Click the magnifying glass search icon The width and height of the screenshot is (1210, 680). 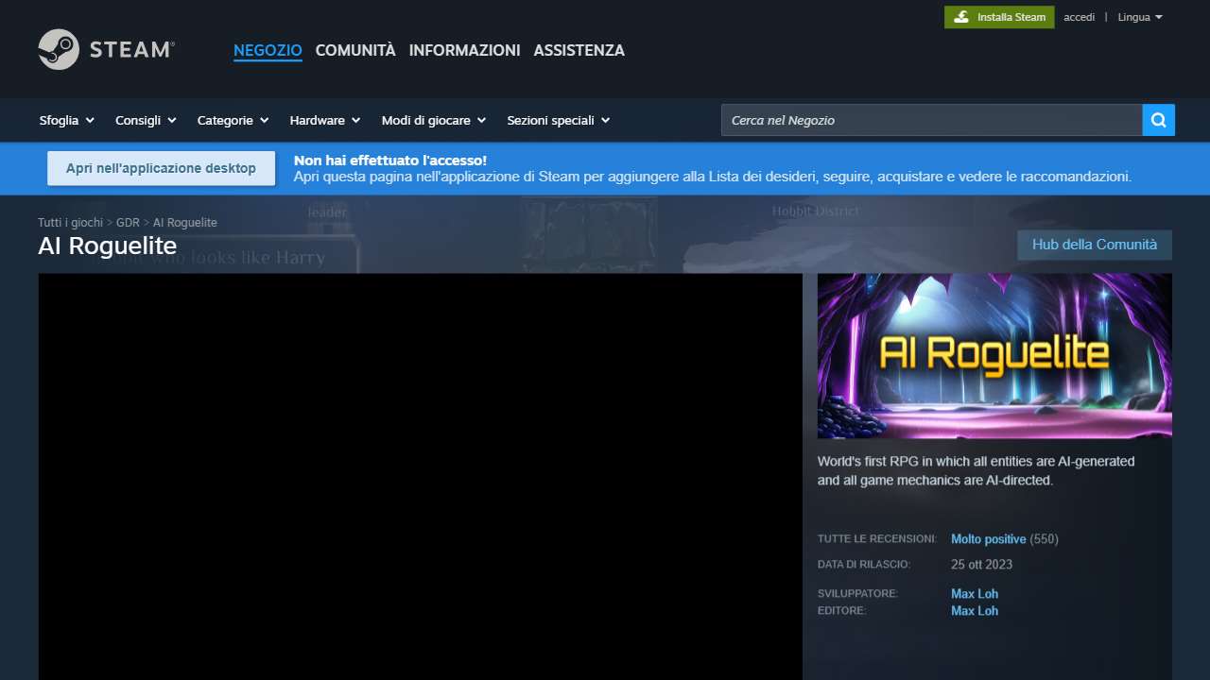(1158, 120)
